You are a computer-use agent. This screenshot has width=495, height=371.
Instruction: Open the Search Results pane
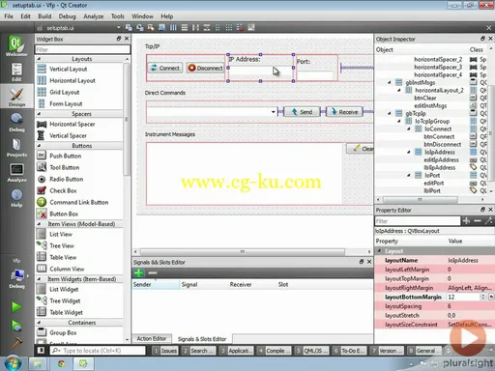click(198, 351)
